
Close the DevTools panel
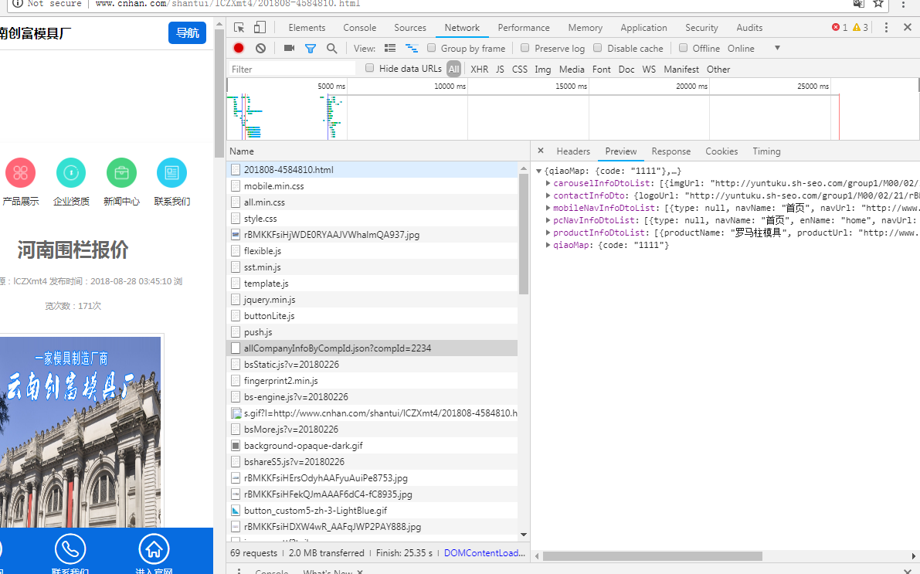908,28
